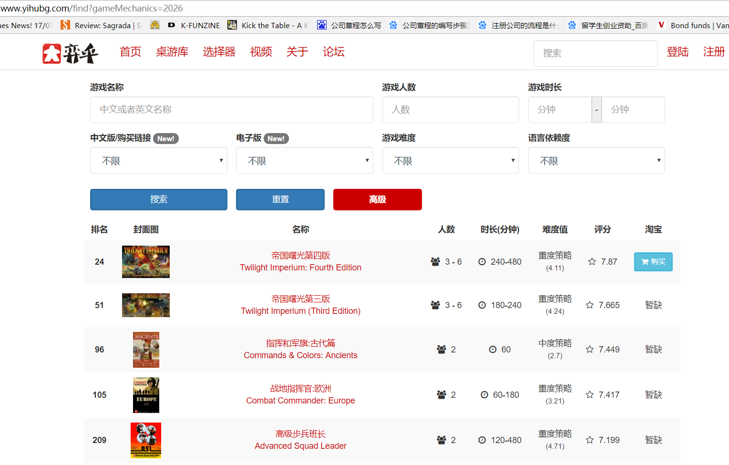Open the 电子版 dropdown
The image size is (729, 465).
305,160
